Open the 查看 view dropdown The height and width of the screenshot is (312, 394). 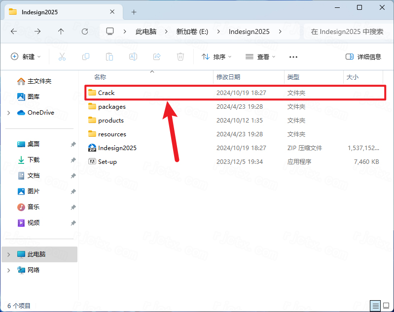(x=261, y=57)
